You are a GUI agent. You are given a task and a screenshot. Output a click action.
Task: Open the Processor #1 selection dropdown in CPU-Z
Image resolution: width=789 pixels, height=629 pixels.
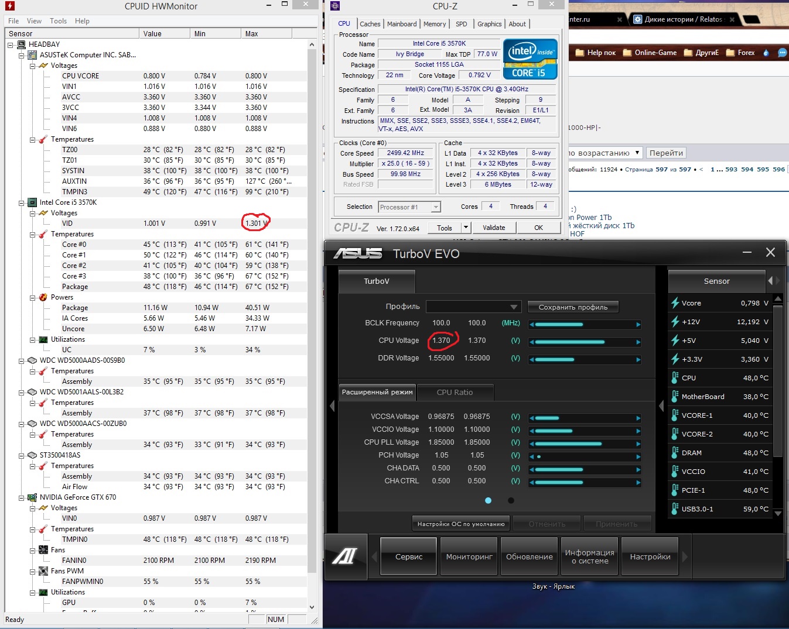point(435,207)
